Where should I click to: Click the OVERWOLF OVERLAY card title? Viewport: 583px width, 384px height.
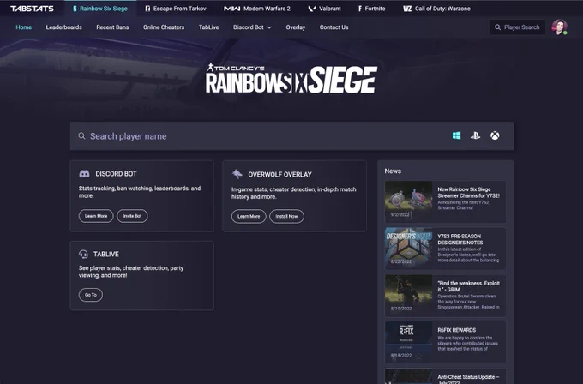tap(280, 174)
